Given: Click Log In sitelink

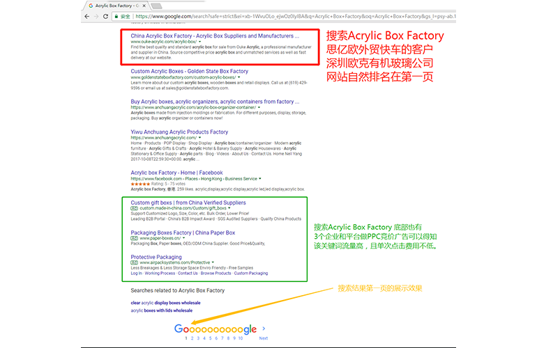Looking at the screenshot, I should pyautogui.click(x=136, y=274).
